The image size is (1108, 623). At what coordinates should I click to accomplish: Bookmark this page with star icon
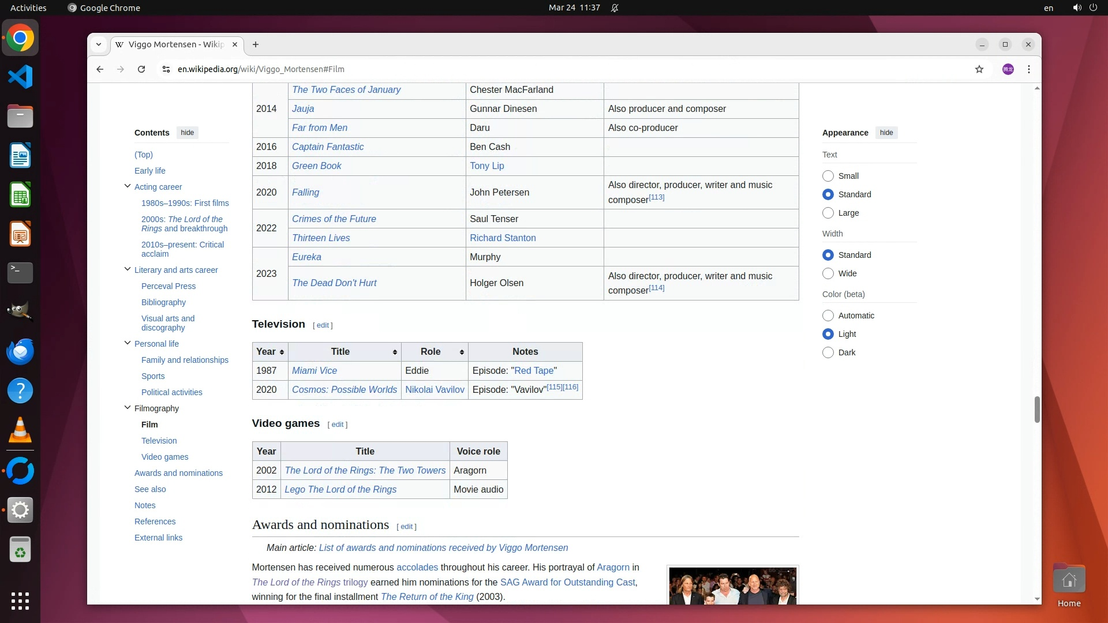click(979, 69)
